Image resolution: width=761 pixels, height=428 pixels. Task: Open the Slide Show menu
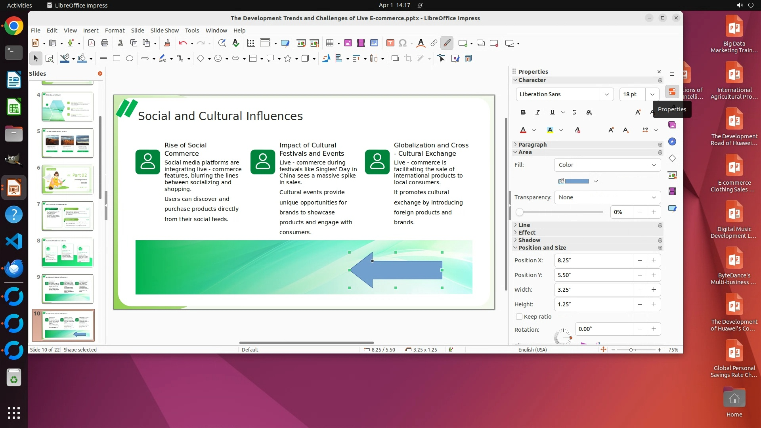164,31
